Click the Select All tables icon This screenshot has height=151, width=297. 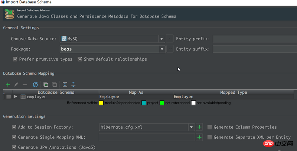[x=46, y=85]
